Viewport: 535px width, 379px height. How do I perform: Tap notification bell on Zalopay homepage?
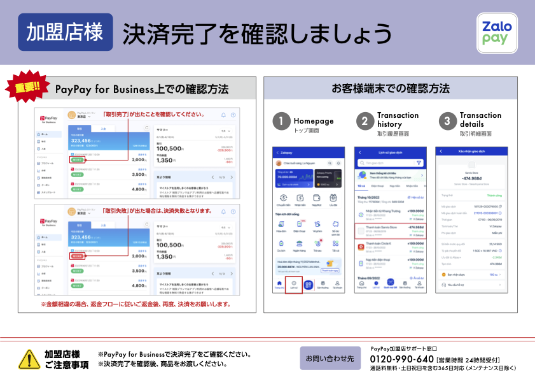[x=338, y=163]
